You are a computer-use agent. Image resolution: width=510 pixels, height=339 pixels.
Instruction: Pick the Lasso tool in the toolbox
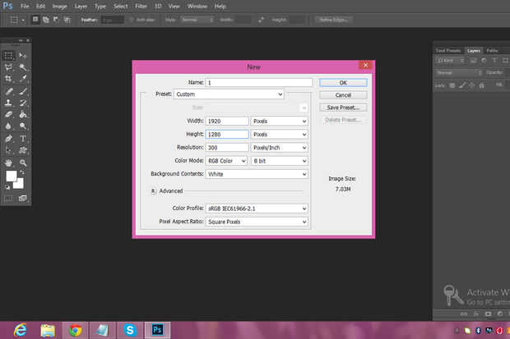[x=9, y=67]
